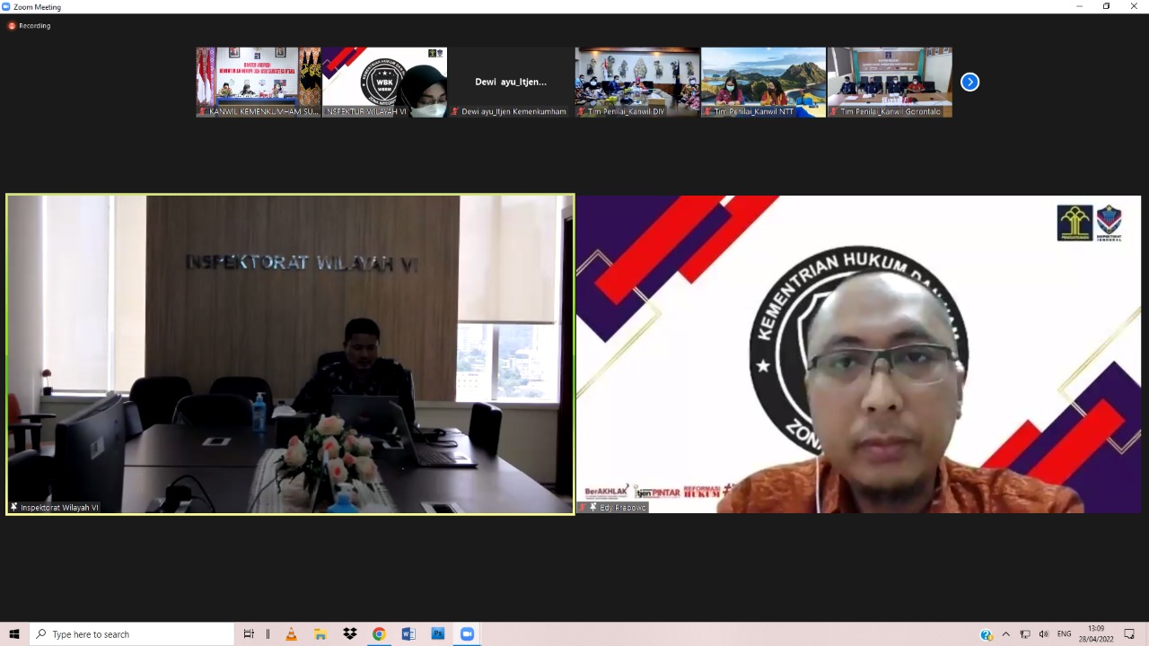1149x646 pixels.
Task: Select the Tim Penilai_Kanwil DIY thumbnail
Action: pyautogui.click(x=636, y=82)
